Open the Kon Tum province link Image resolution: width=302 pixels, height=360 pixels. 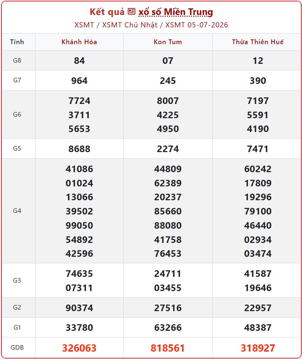coord(168,42)
